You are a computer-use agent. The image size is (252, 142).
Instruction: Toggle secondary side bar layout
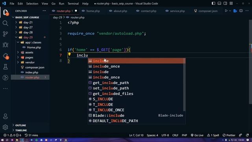coord(225,4)
